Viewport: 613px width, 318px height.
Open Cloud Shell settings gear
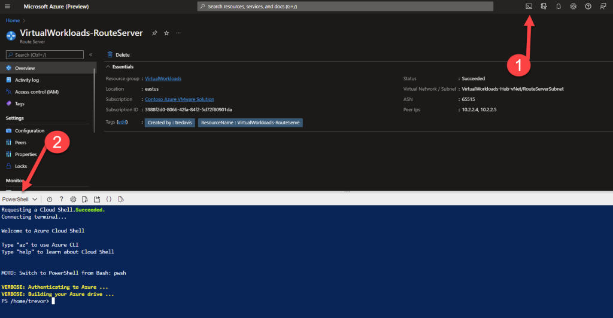point(73,199)
